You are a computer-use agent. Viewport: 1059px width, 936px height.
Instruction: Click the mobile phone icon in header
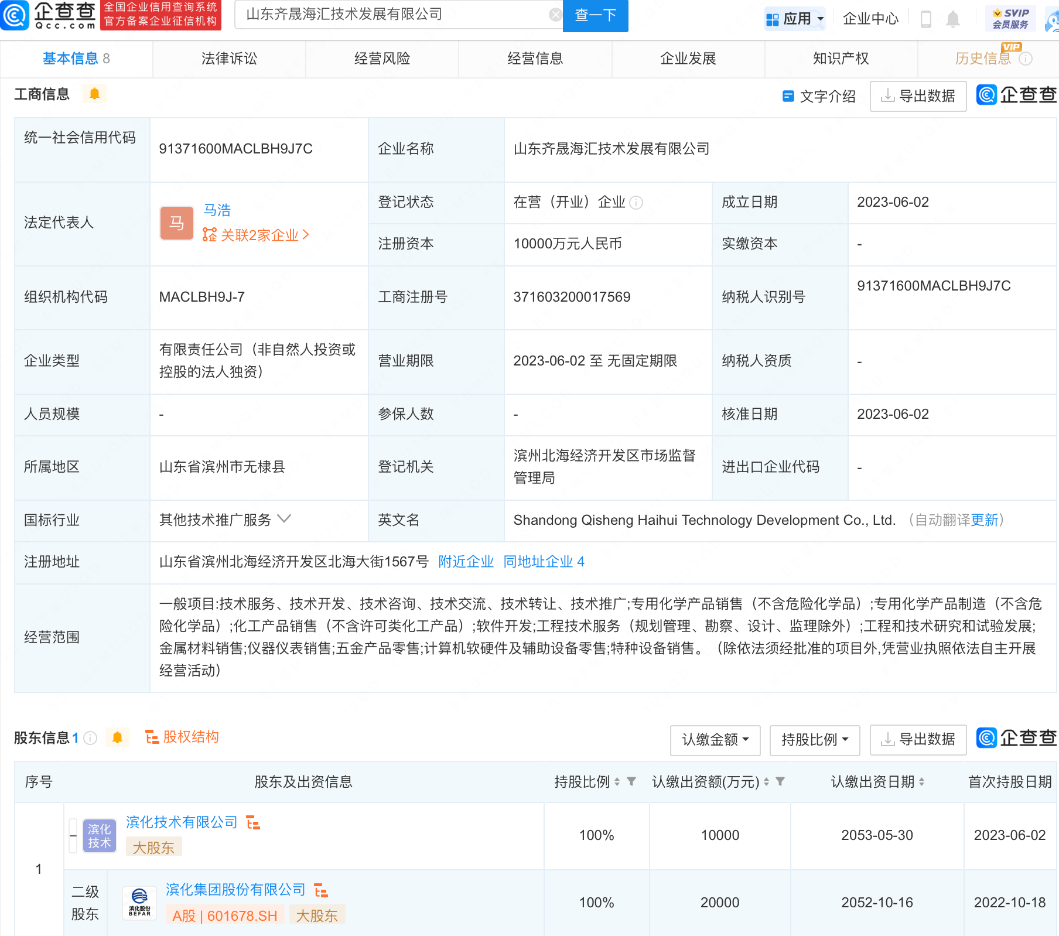point(926,19)
